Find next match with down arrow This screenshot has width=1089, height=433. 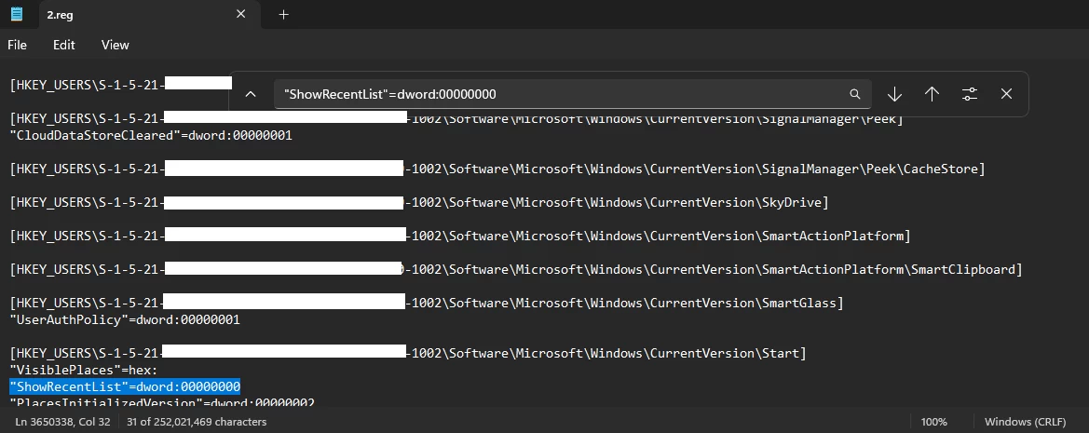[x=894, y=94]
